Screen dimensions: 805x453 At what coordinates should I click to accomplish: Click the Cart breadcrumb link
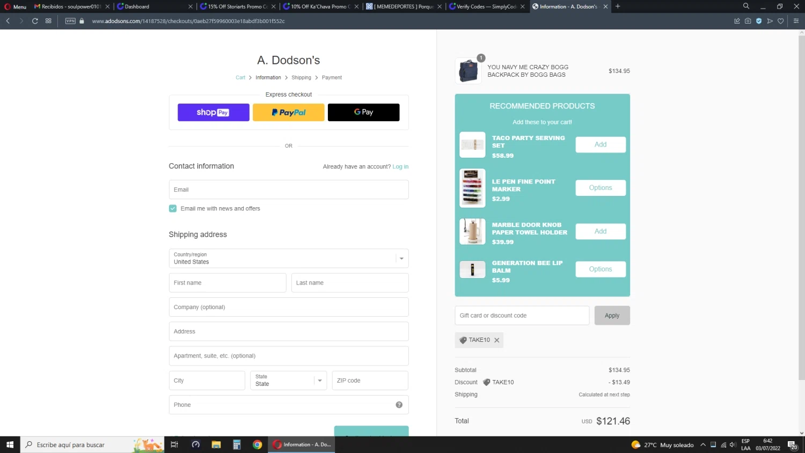240,78
